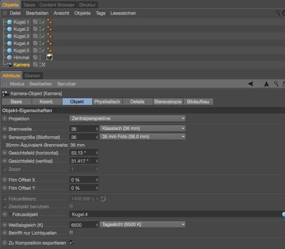The height and width of the screenshot is (249, 285).
Task: Click the layer box icon for Himmel
Action: pos(35,58)
